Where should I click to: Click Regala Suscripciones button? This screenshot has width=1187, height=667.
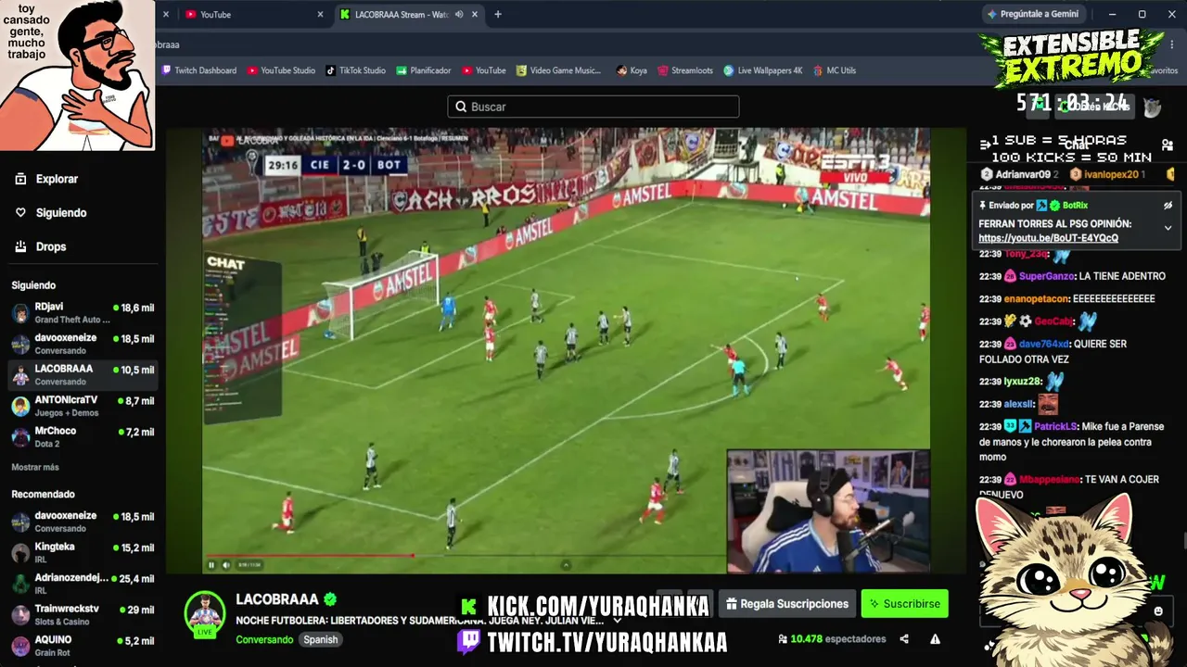point(786,604)
